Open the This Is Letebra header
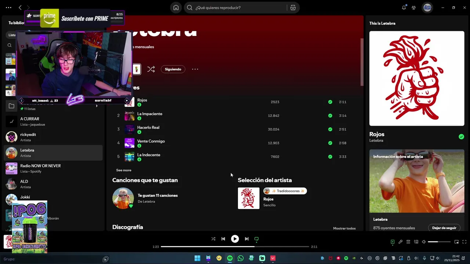The image size is (470, 264). tap(382, 23)
